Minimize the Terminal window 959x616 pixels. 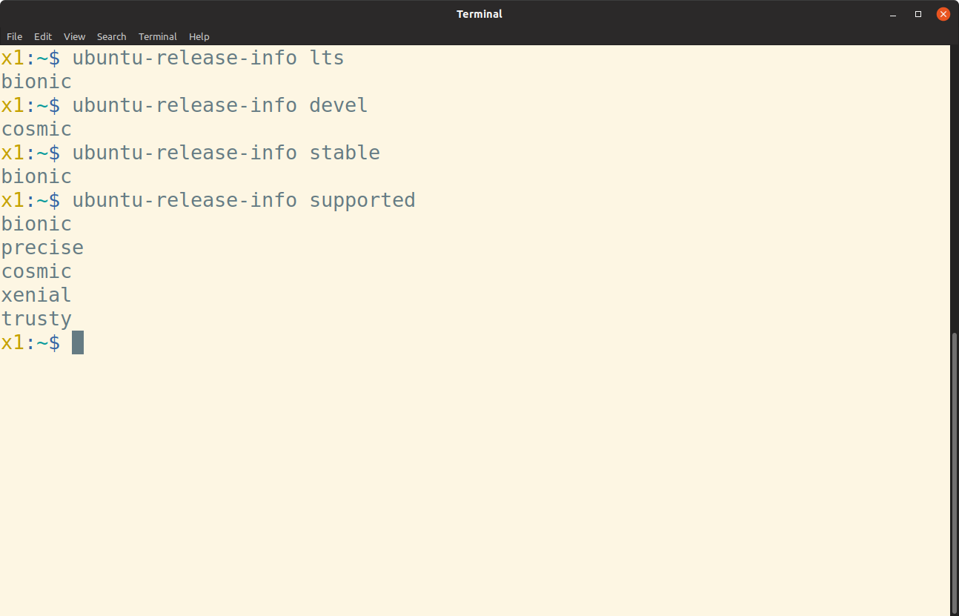[x=894, y=14]
